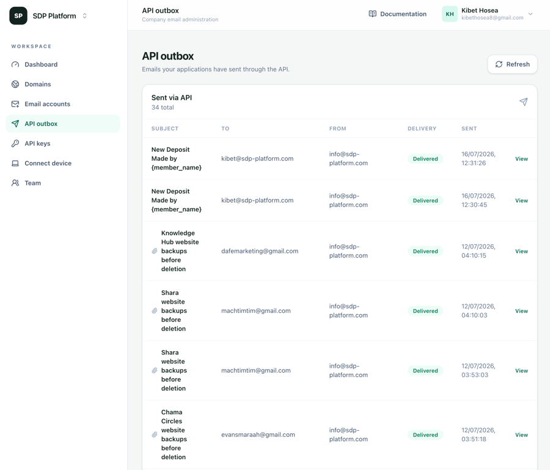The height and width of the screenshot is (470, 550).
Task: Click the Team people icon
Action: click(x=15, y=182)
